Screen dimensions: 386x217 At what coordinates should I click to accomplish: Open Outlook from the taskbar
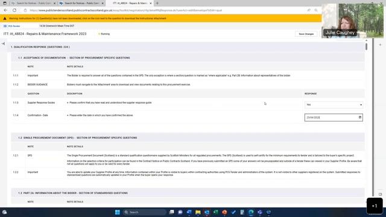[207, 212]
